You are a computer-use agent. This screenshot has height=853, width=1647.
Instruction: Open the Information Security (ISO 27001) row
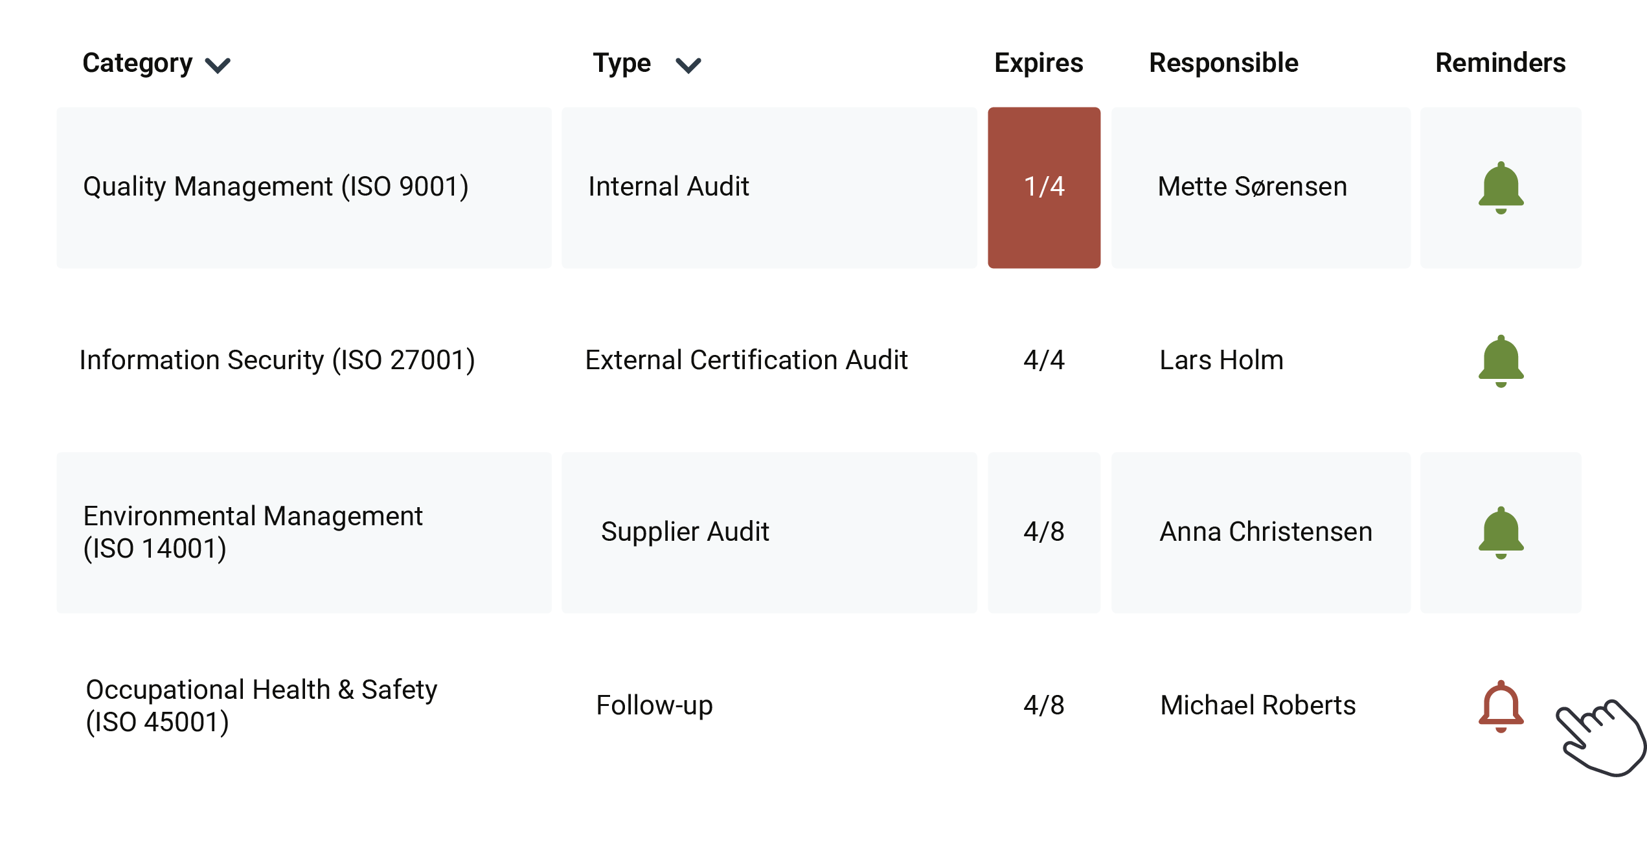(277, 360)
